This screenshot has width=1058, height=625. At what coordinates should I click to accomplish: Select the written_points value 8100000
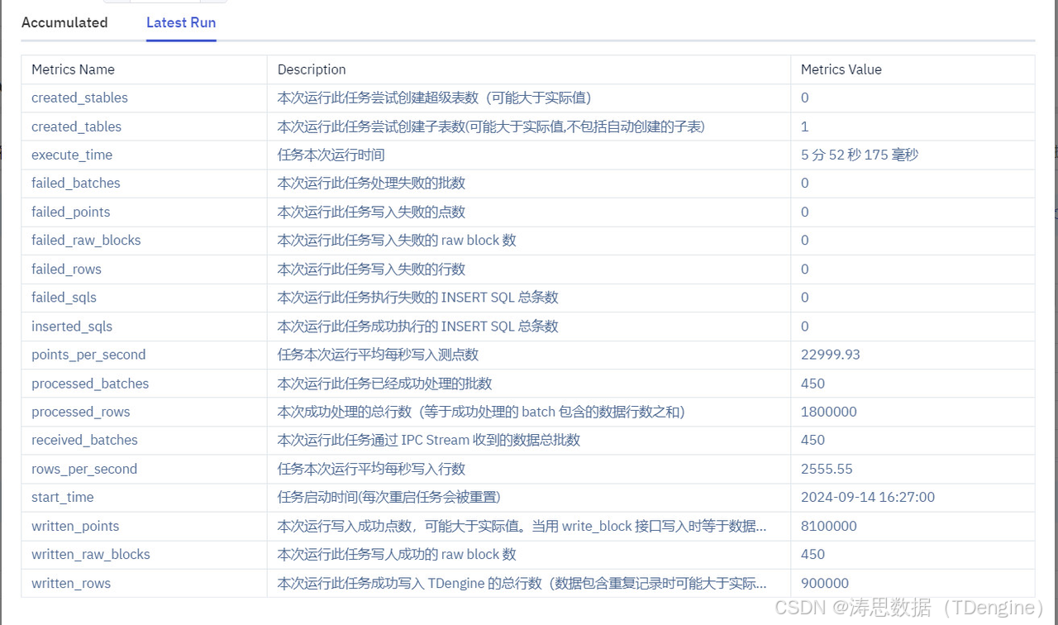coord(829,526)
